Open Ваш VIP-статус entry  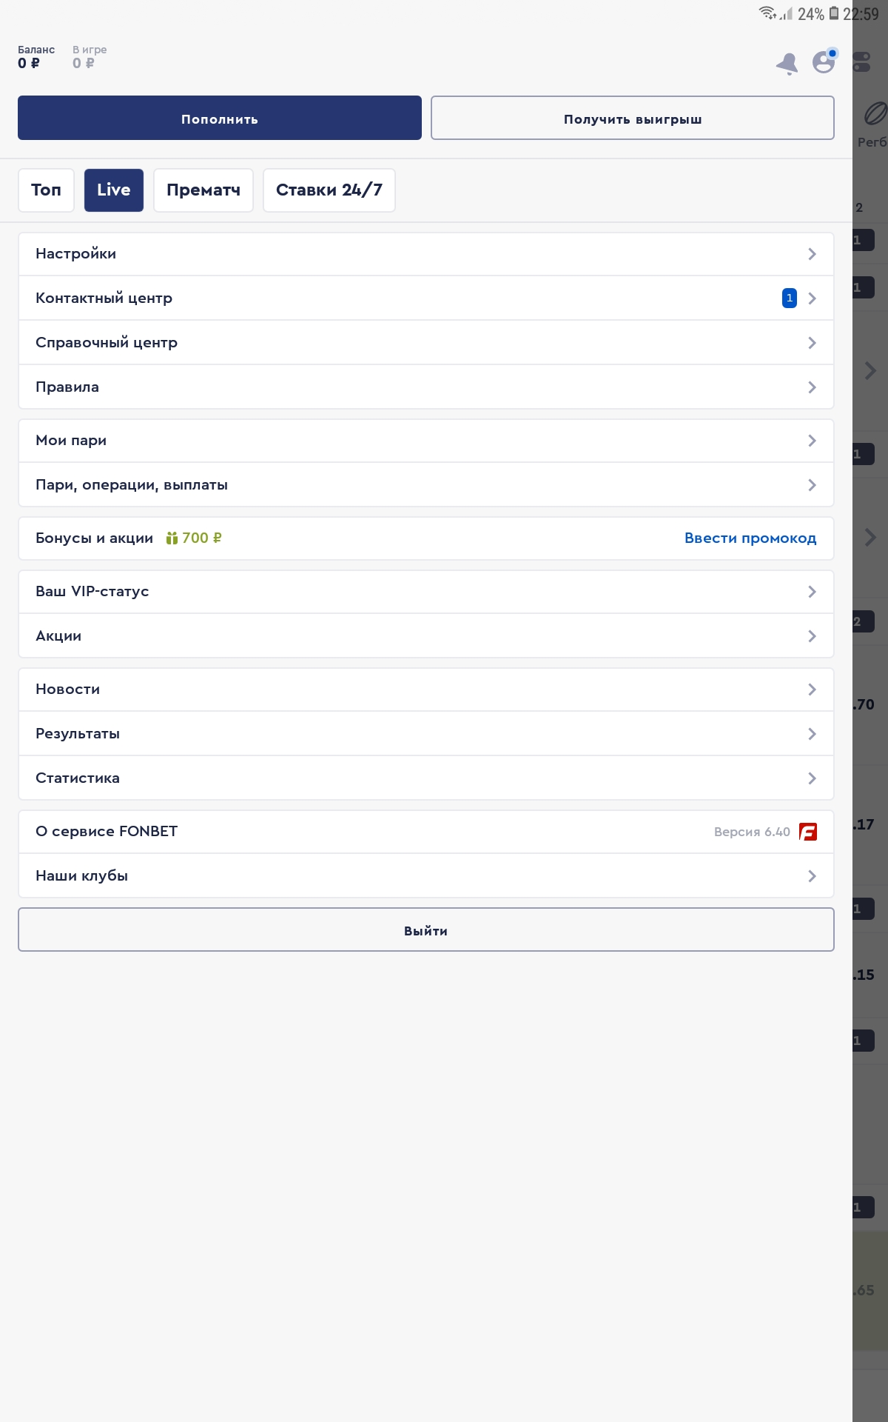click(x=426, y=592)
